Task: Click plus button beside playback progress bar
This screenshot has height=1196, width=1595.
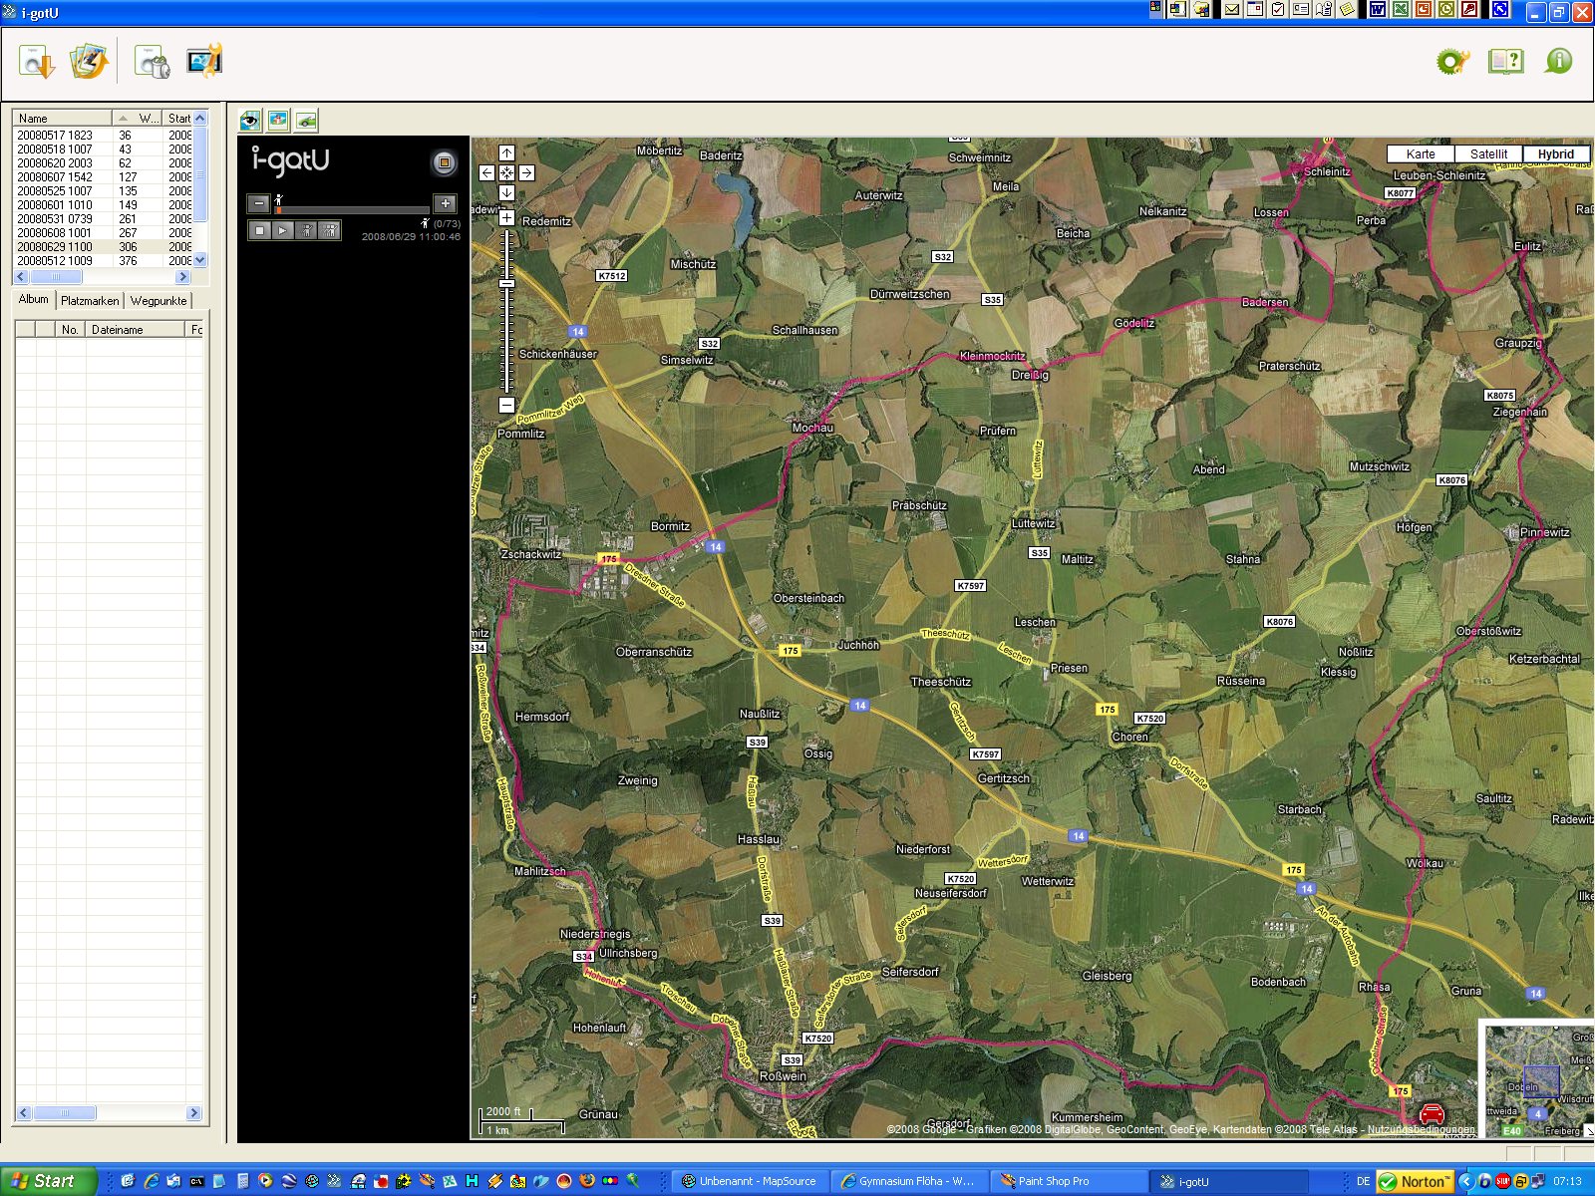Action: coord(446,203)
